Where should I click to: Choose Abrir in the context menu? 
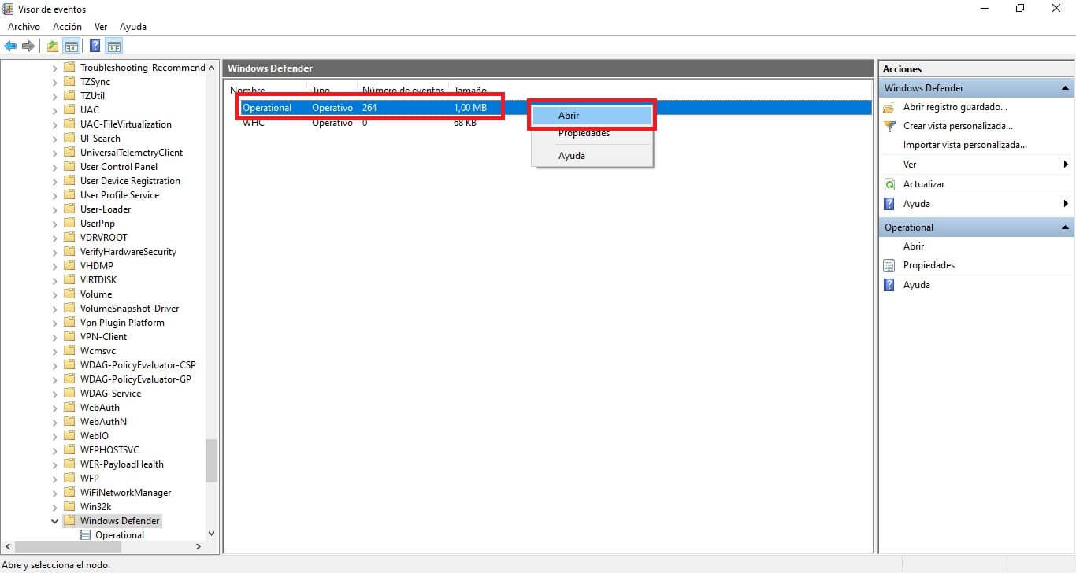(592, 116)
